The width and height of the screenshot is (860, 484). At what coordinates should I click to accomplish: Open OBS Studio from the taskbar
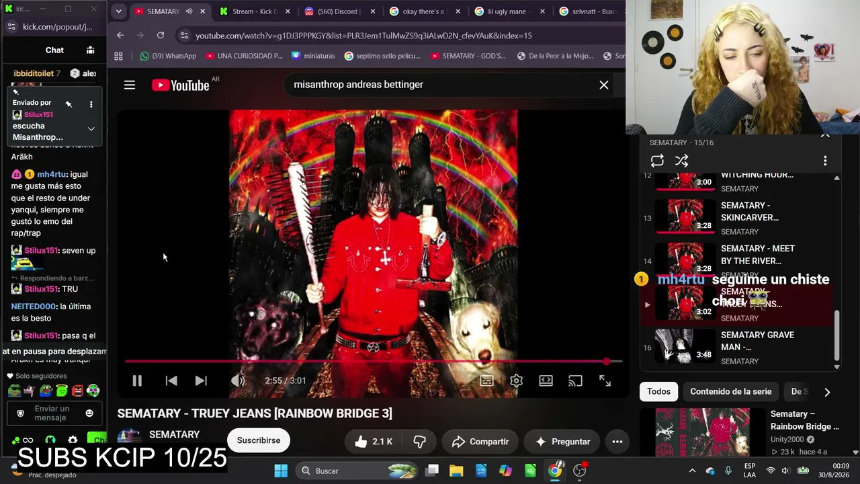click(x=580, y=471)
